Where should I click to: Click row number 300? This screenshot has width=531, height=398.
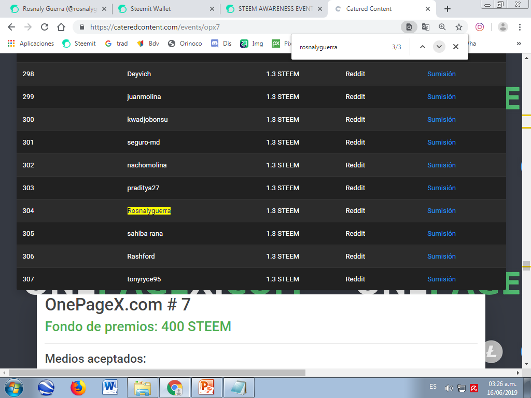point(28,120)
